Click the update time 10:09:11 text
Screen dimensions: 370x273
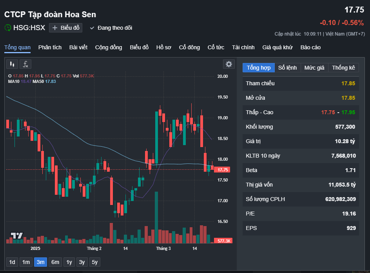(x=312, y=34)
